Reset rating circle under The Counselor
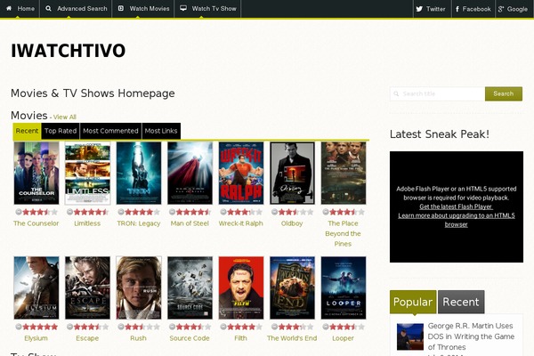Viewport: 534px width, 356px height. pos(19,212)
